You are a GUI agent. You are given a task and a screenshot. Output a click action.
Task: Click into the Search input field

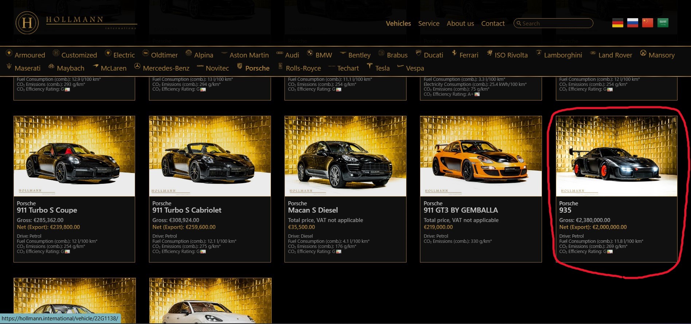click(x=555, y=23)
